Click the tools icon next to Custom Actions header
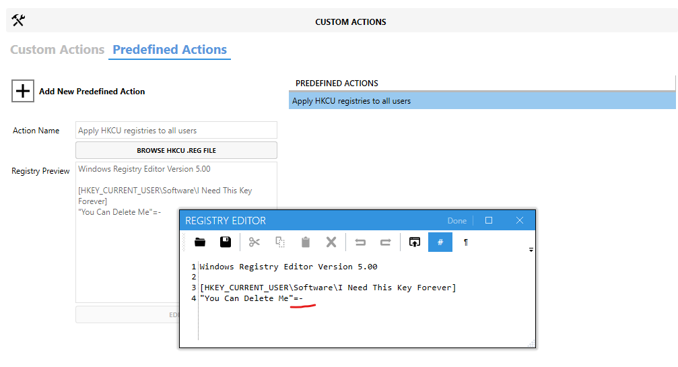Screen dimensions: 678x367 click(18, 20)
